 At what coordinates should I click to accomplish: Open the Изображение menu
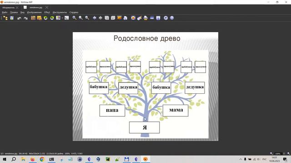point(35,12)
